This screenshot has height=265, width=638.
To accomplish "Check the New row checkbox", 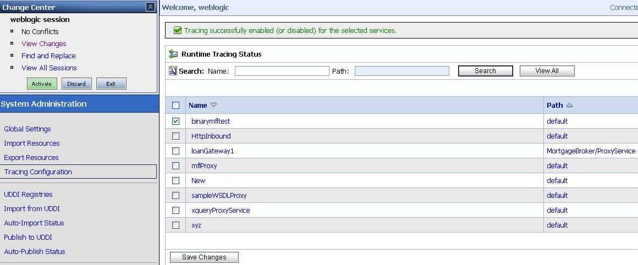I will tap(176, 180).
